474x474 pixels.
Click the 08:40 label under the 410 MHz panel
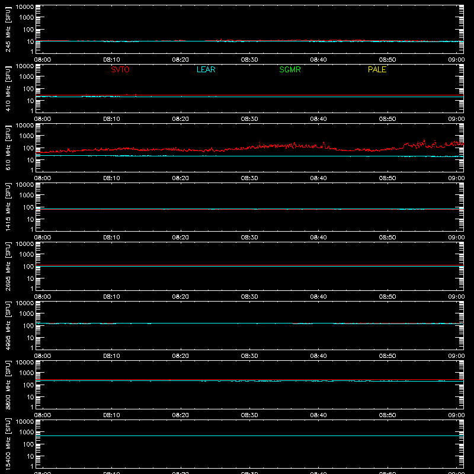318,119
